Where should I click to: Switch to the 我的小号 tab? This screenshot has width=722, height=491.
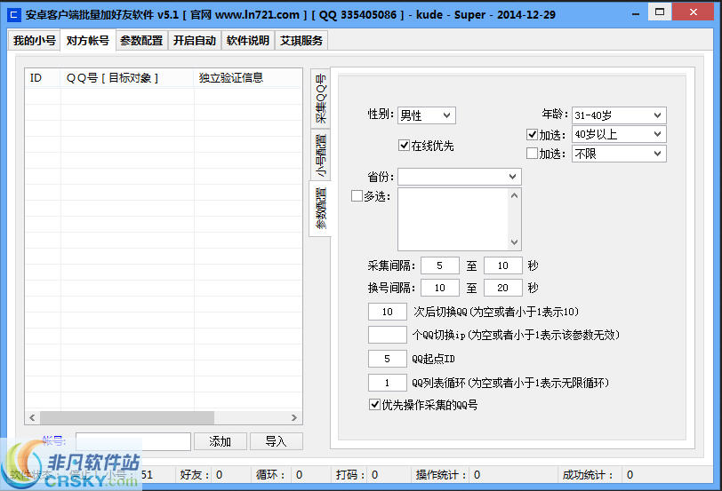pos(35,41)
